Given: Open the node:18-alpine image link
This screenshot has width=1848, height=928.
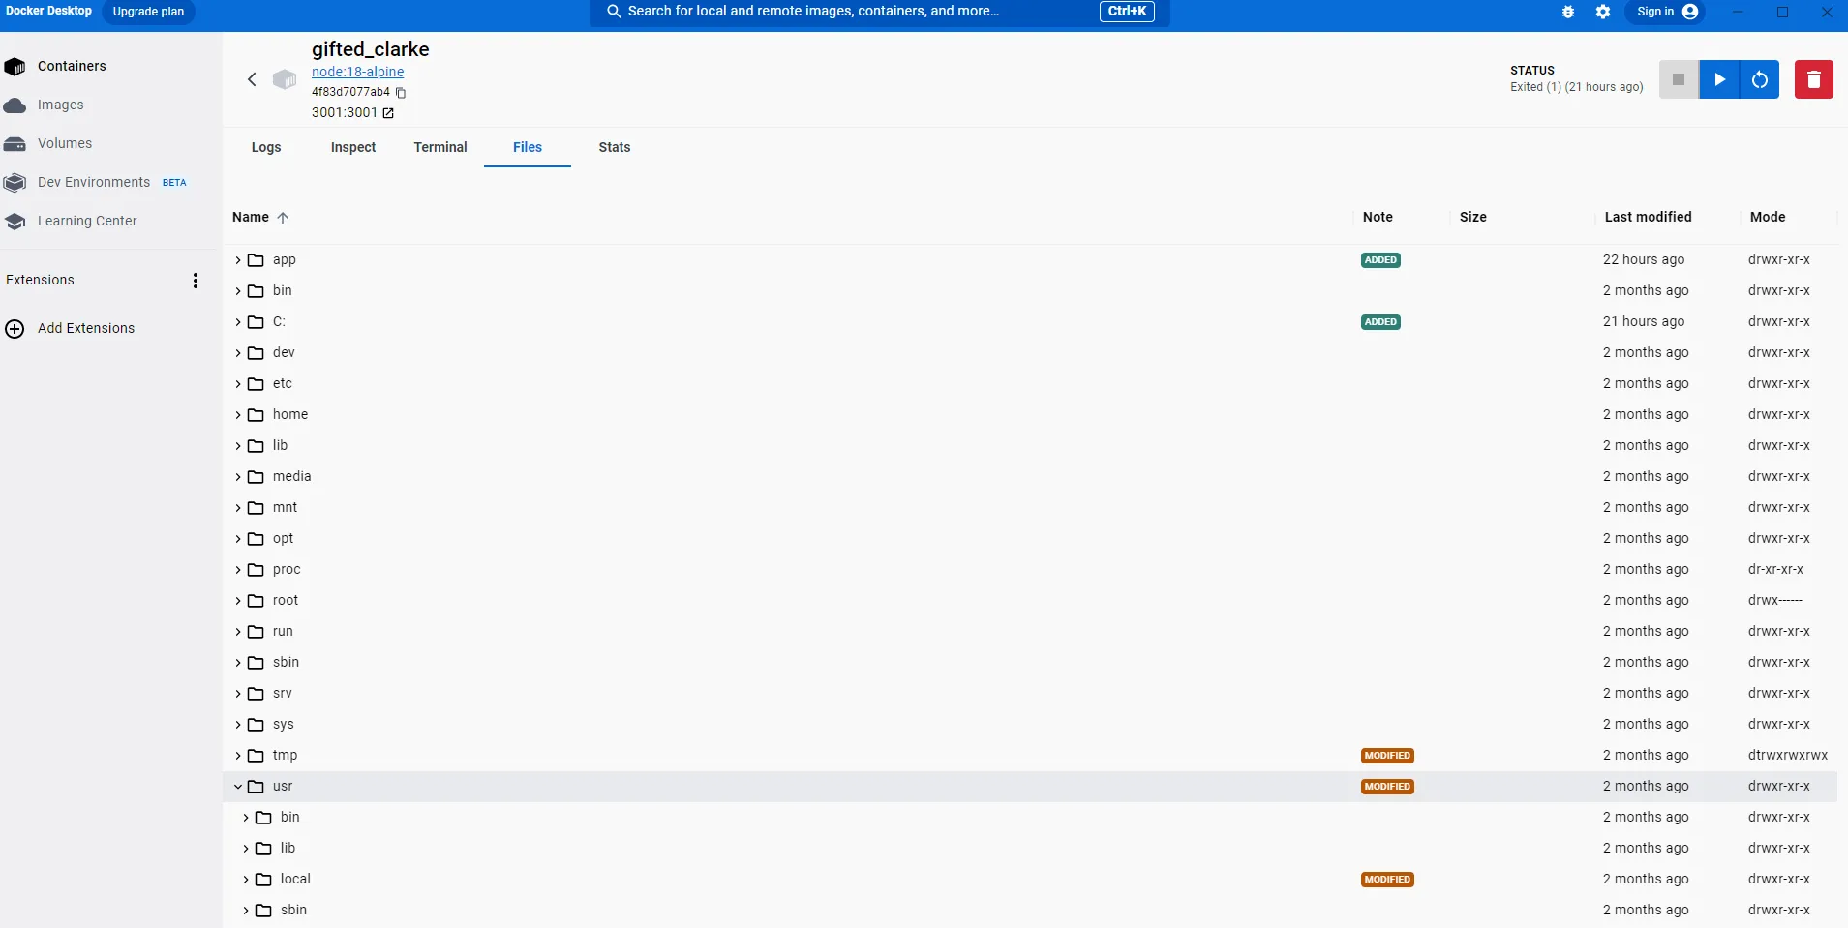Looking at the screenshot, I should coord(358,73).
